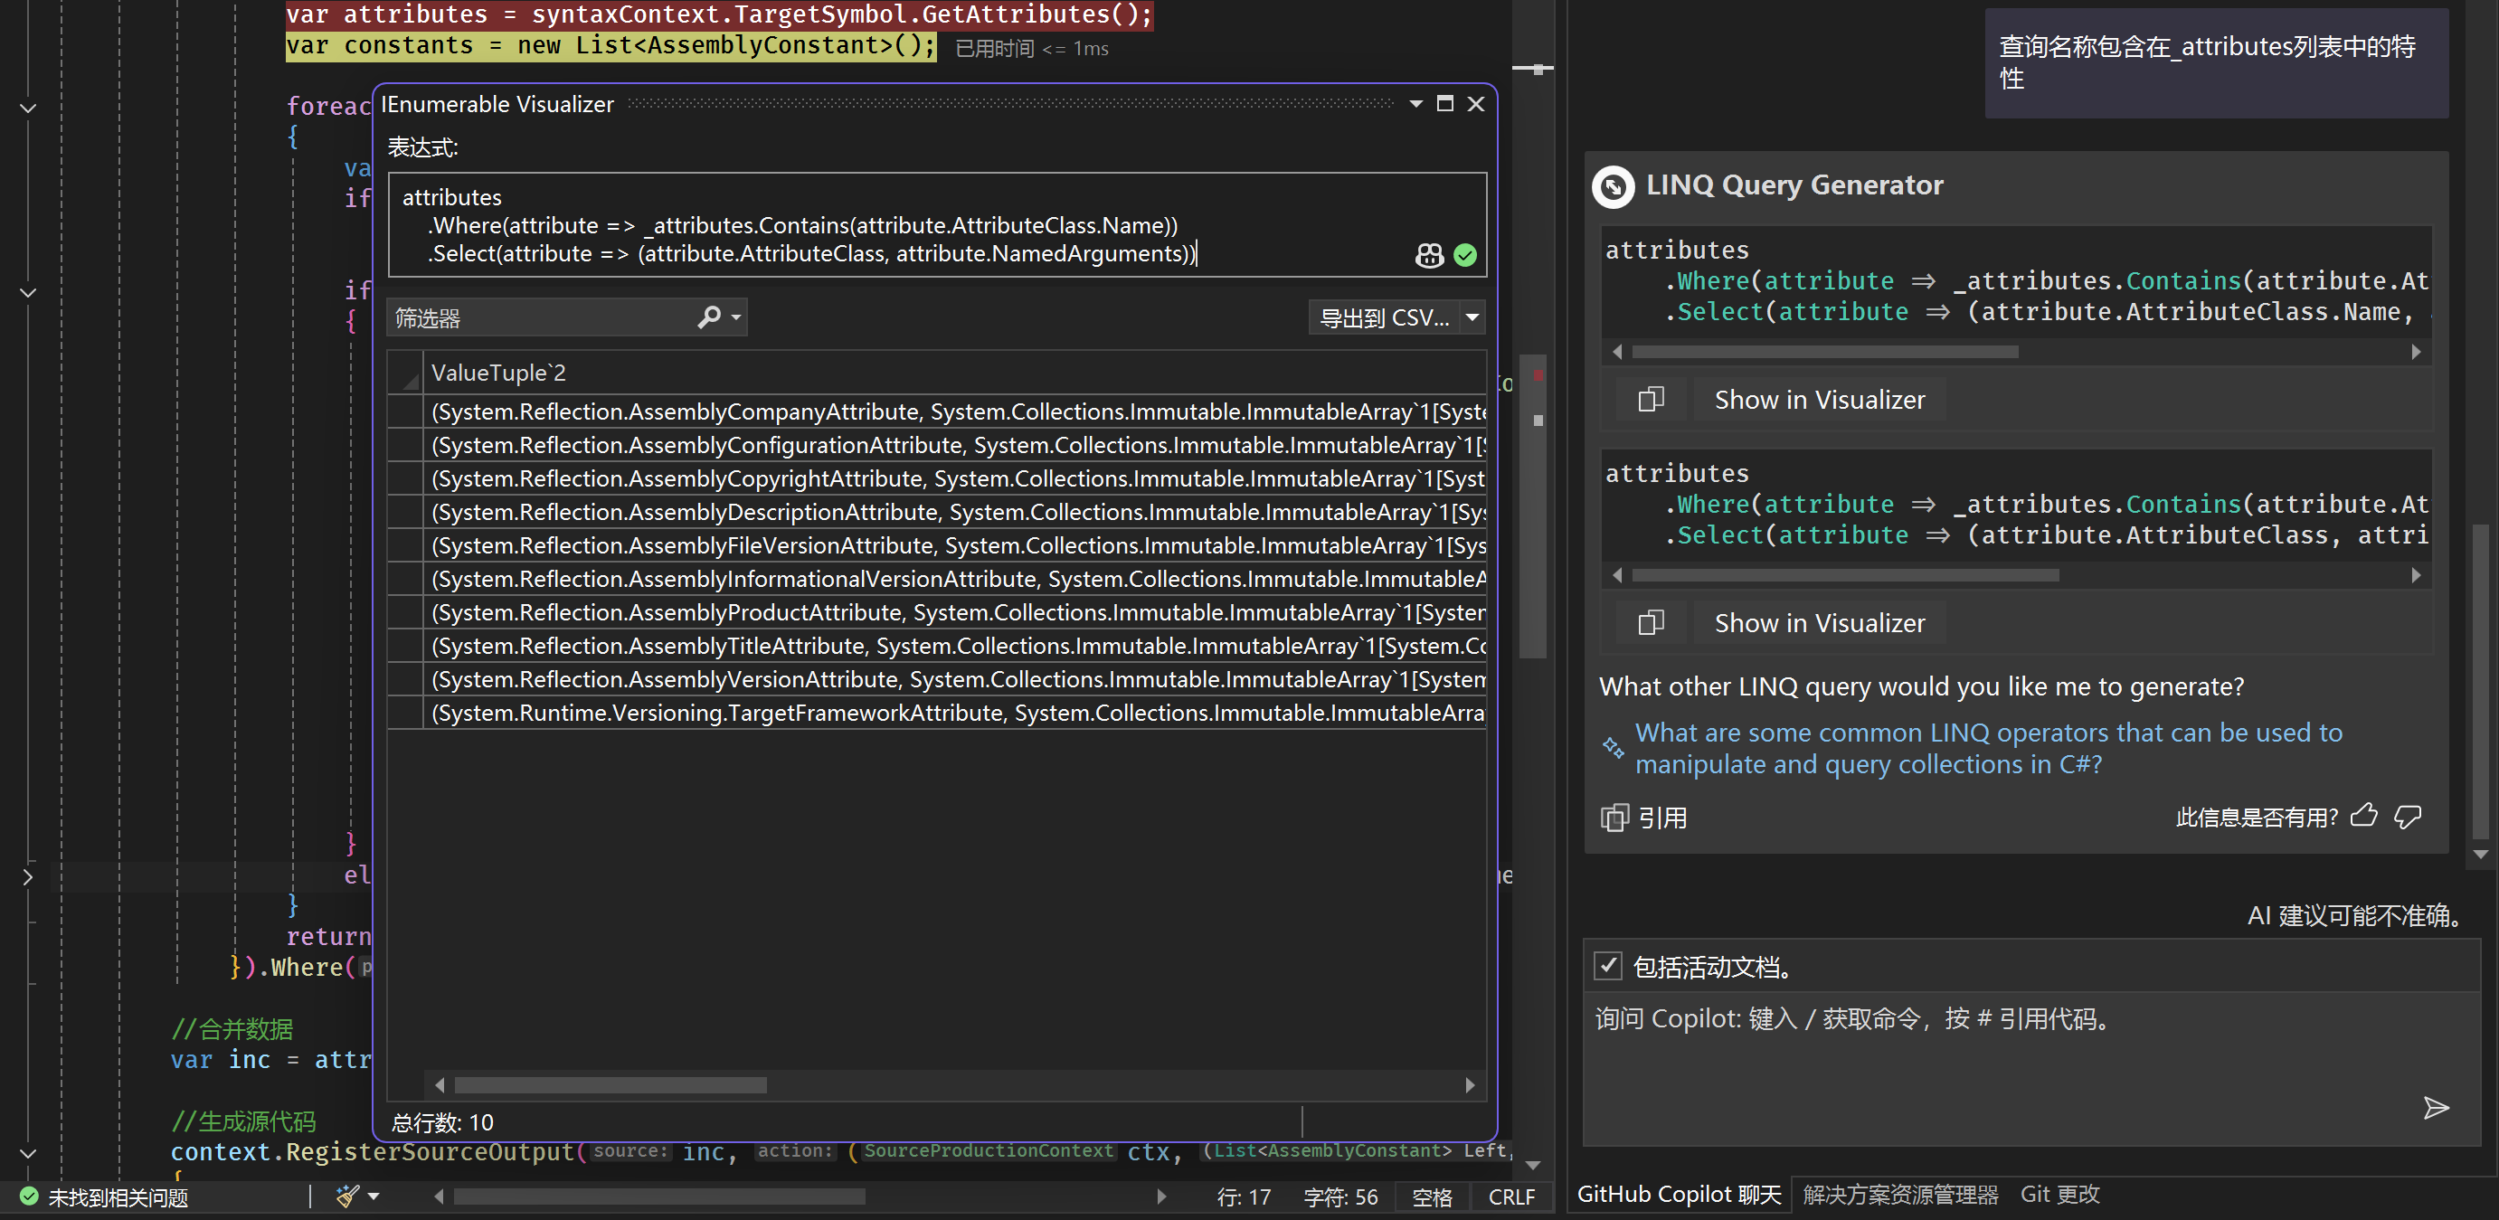Click the LINQ Query Generator icon
Screen dimensions: 2499x1220
[1614, 185]
